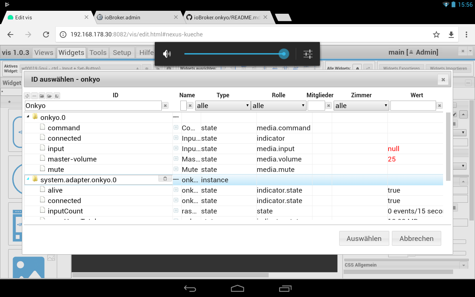475x297 pixels.
Task: Open the Rolle filter dropdown
Action: (279, 106)
